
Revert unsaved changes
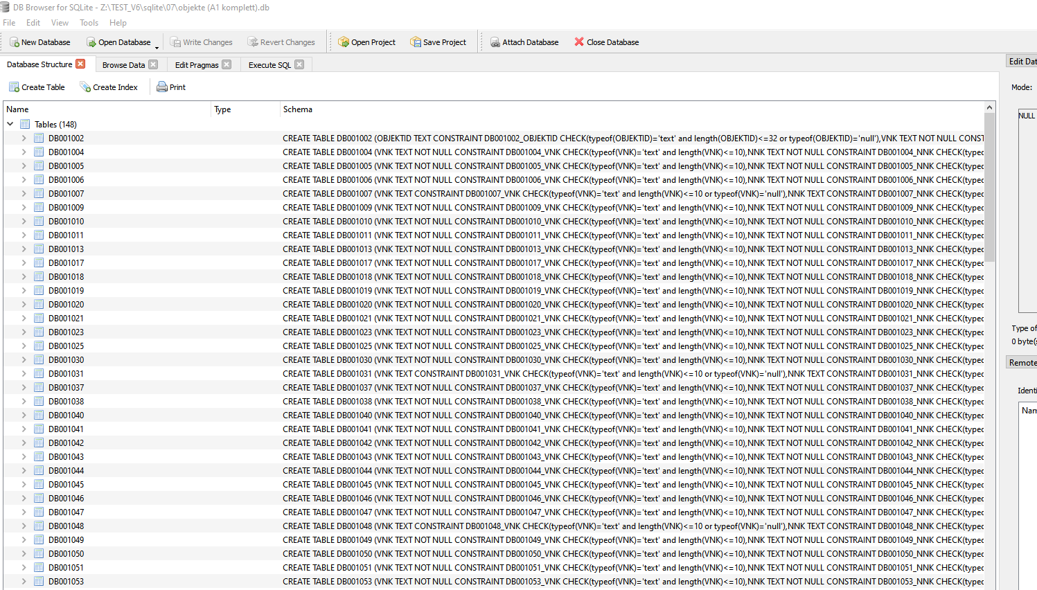(x=281, y=42)
